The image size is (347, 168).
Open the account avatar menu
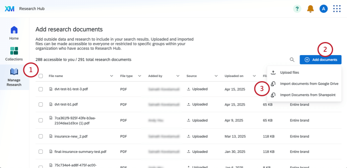pos(323,9)
